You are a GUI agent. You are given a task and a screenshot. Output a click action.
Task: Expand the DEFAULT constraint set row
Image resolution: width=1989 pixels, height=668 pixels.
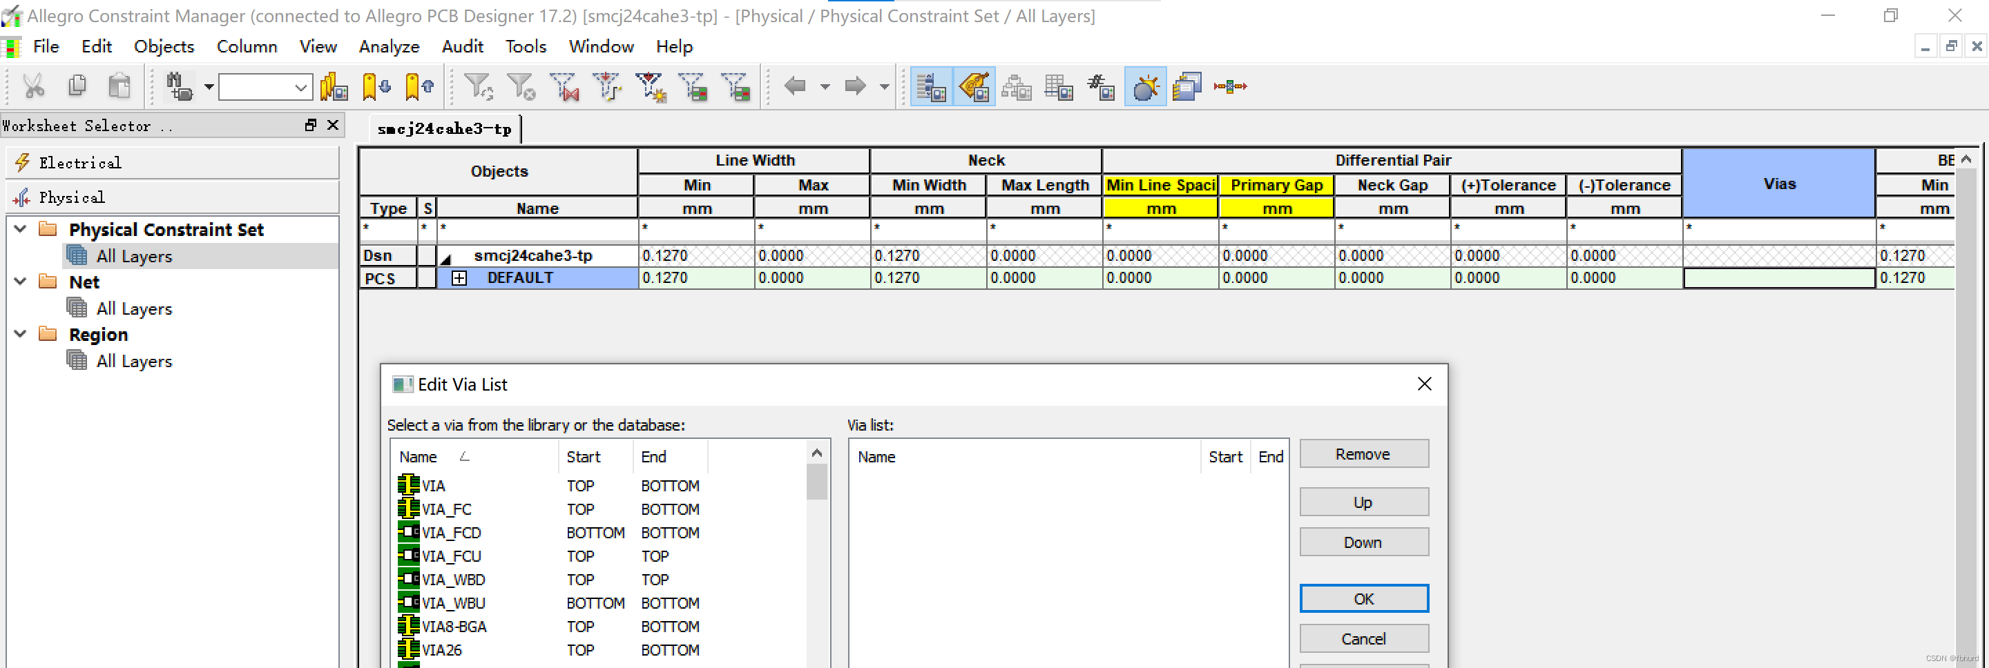pos(459,279)
